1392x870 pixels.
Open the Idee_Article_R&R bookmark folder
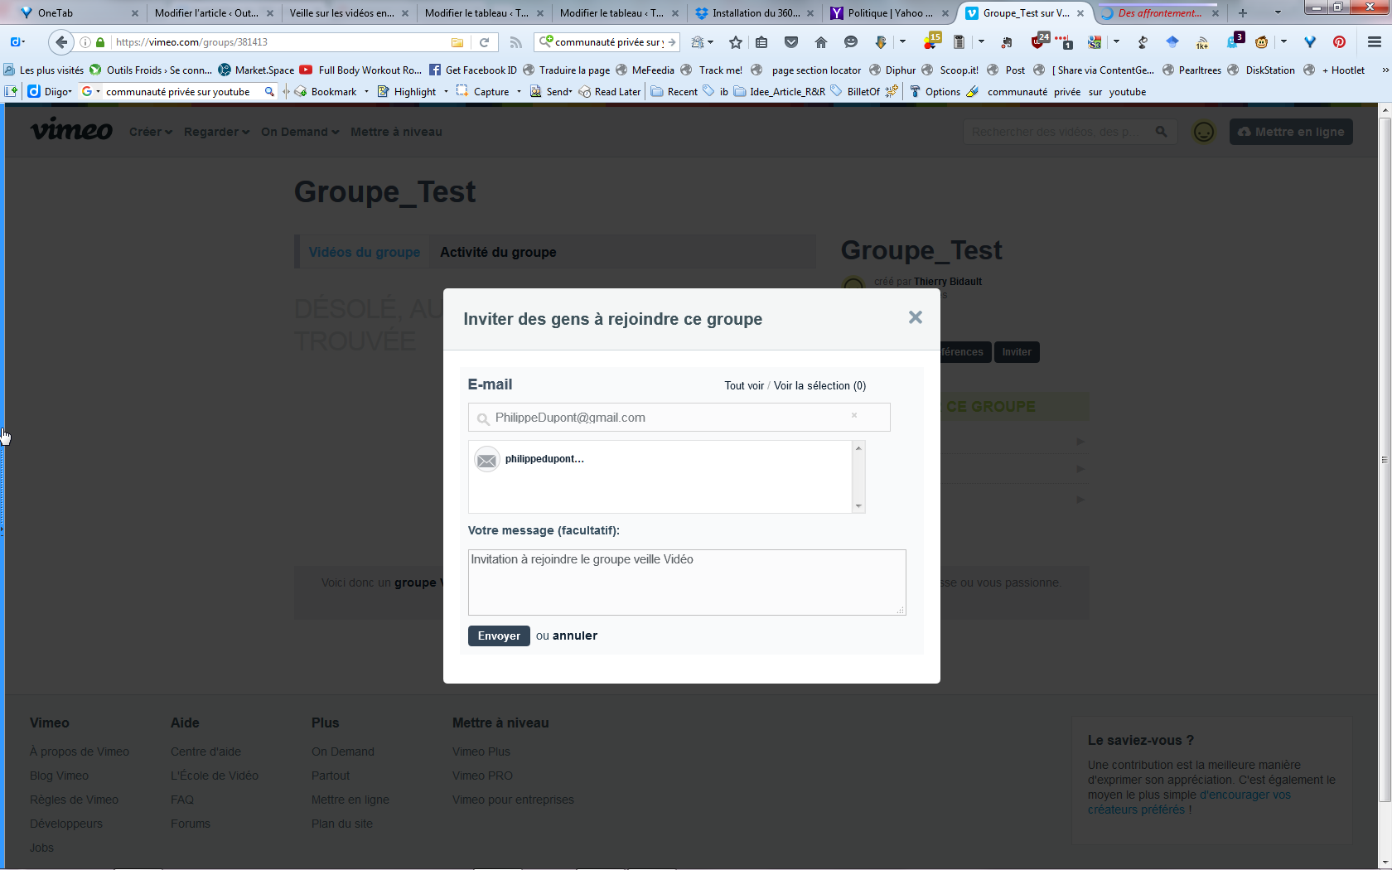coord(780,92)
